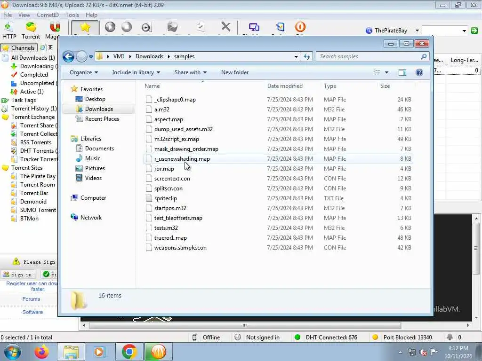Select The Pirate Bay torrent site
482x361 pixels.
click(38, 176)
